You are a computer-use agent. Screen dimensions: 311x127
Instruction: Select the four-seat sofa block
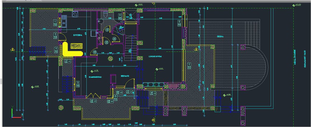click(x=153, y=84)
